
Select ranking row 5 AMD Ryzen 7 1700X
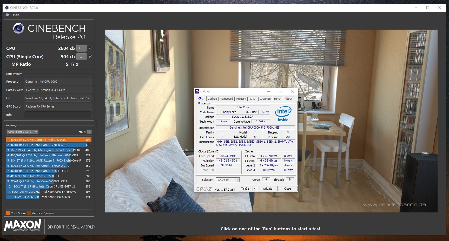(49, 160)
